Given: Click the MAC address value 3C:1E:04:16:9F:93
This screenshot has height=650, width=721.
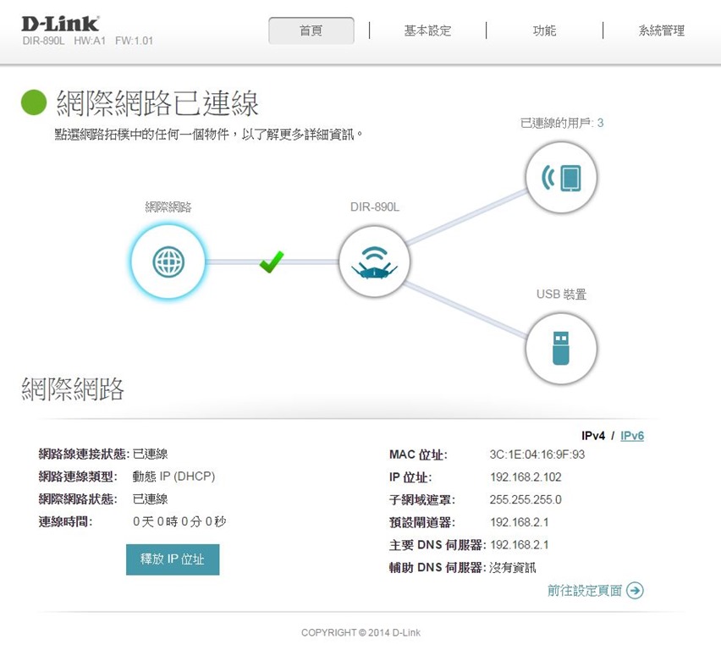Looking at the screenshot, I should pyautogui.click(x=537, y=454).
